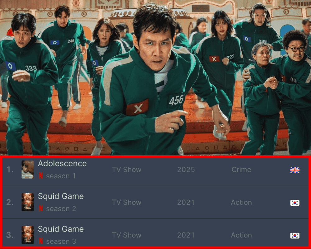This screenshot has width=311, height=249.
Task: Click the Squid Game season 3 poster
Action: (28, 235)
